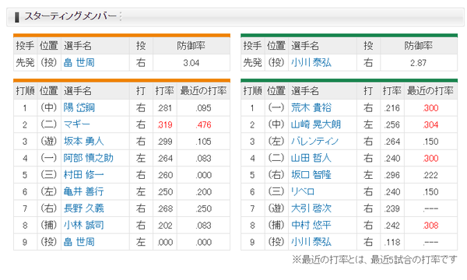The height and width of the screenshot is (280, 467).
Task: Select 長野 久義's .268 batting average
Action: (165, 208)
